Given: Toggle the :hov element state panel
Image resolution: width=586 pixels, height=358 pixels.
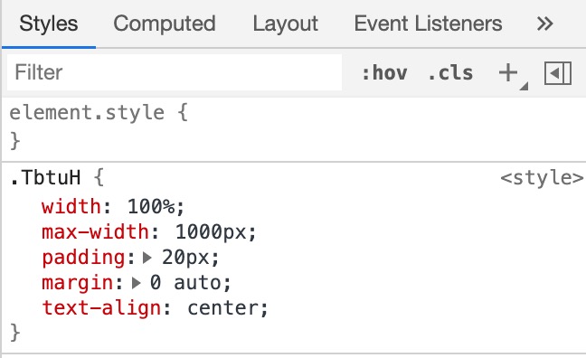Looking at the screenshot, I should [x=385, y=73].
